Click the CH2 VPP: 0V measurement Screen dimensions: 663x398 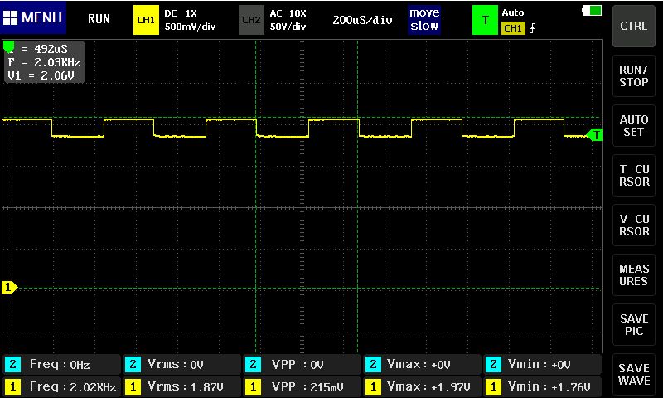tap(302, 365)
